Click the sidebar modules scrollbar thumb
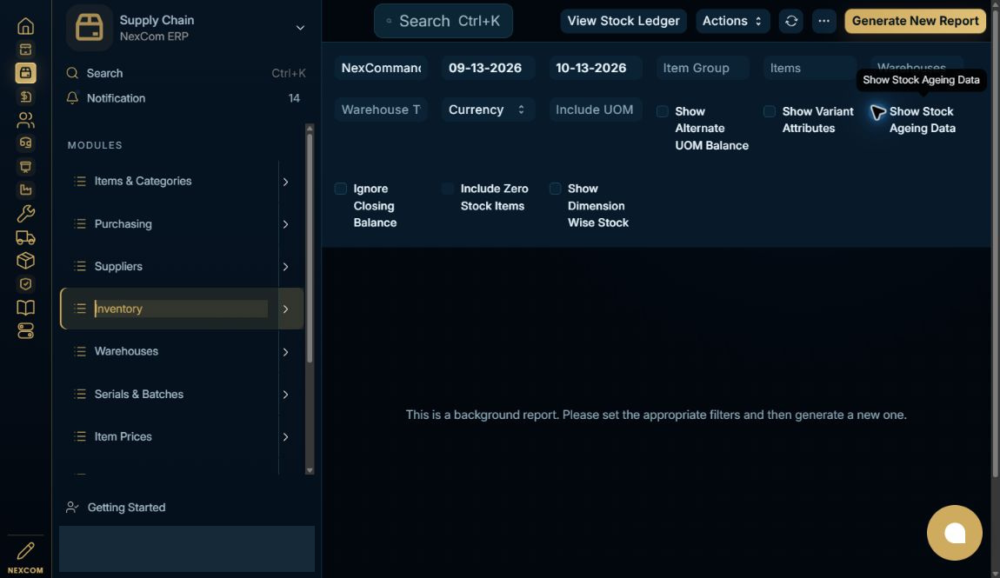 pos(310,247)
